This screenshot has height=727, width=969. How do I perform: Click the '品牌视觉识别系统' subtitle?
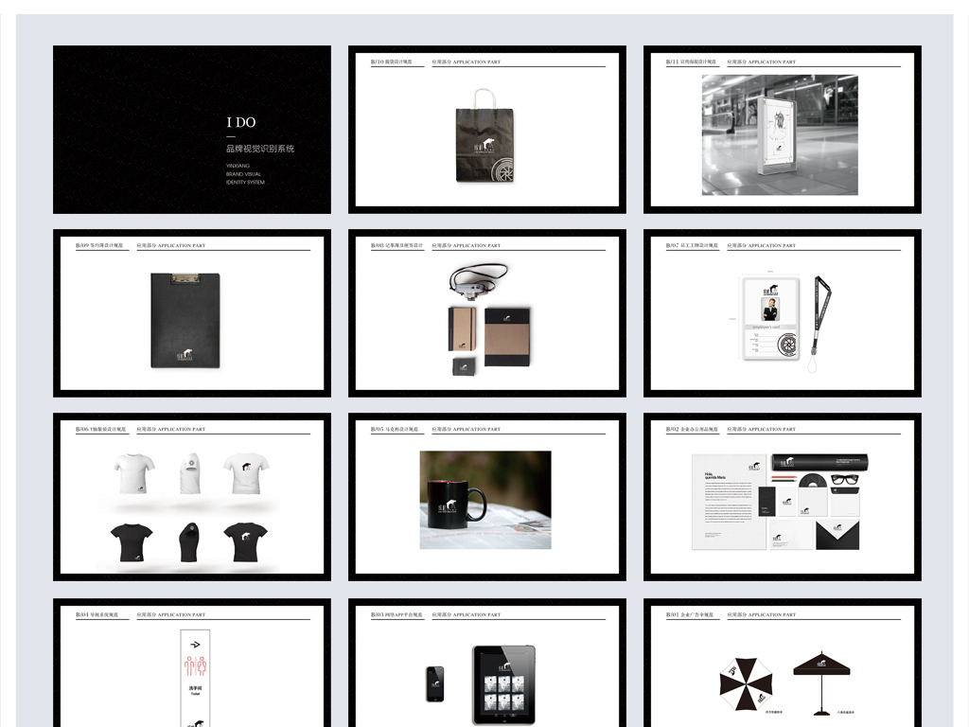[x=260, y=149]
